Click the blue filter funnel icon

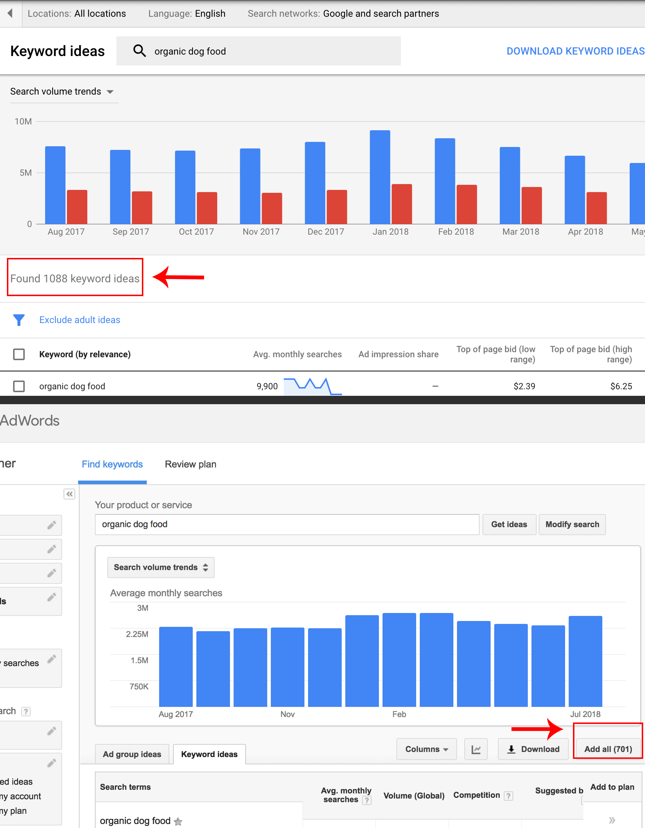[19, 320]
